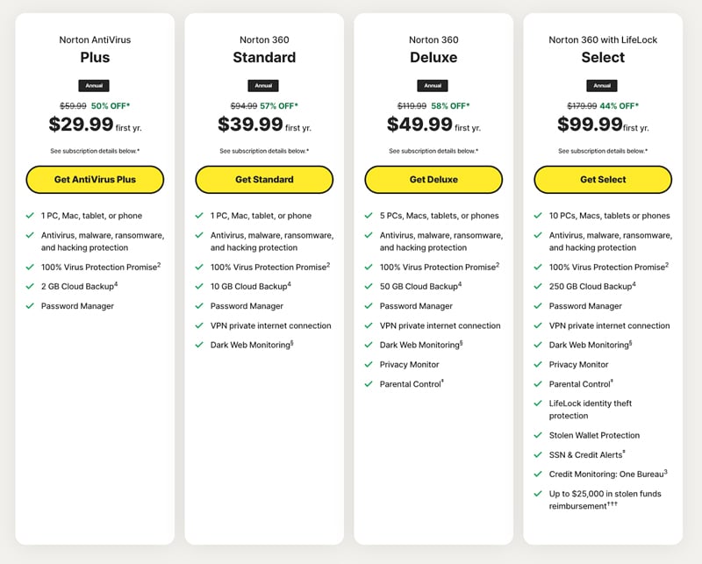Image resolution: width=702 pixels, height=564 pixels.
Task: Open subscription details text under AntiVirus Plus
Action: pyautogui.click(x=95, y=151)
